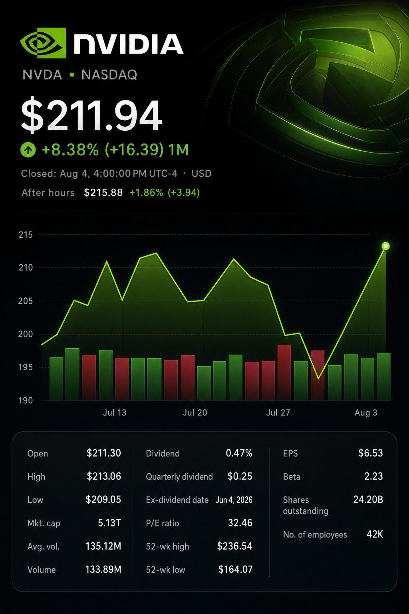Viewport: 409px width, 614px height.
Task: Click the EPS value $6.53
Action: (370, 453)
